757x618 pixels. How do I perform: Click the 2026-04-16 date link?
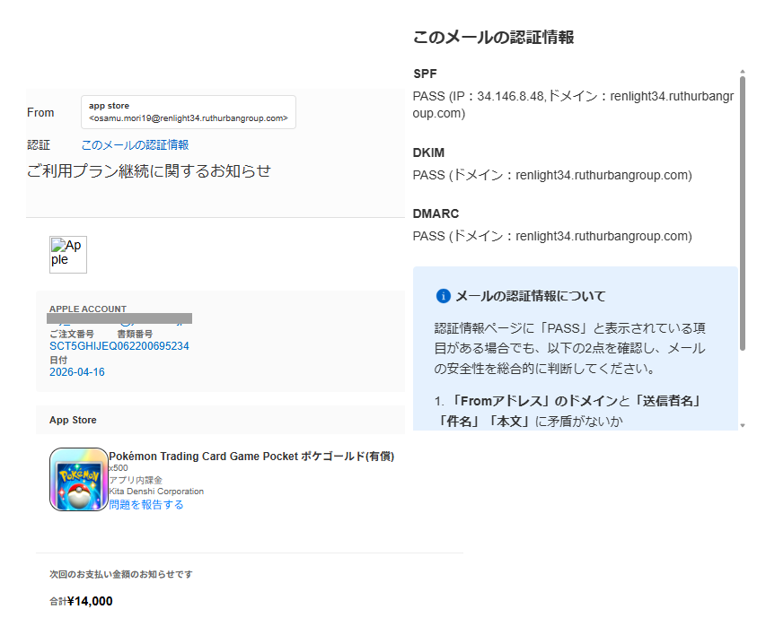point(76,371)
